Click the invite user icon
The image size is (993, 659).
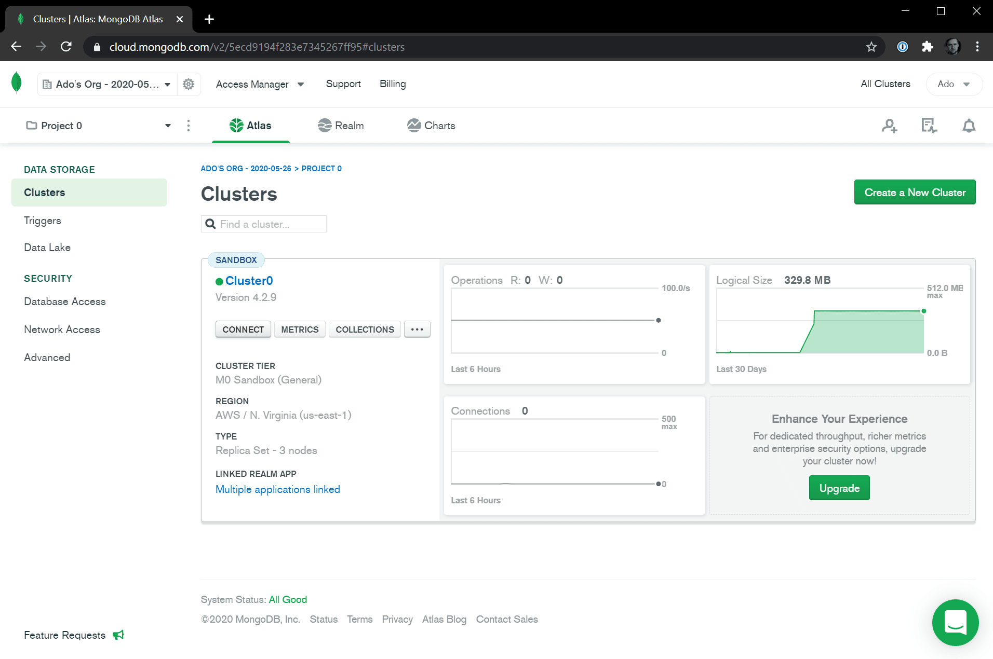tap(889, 126)
